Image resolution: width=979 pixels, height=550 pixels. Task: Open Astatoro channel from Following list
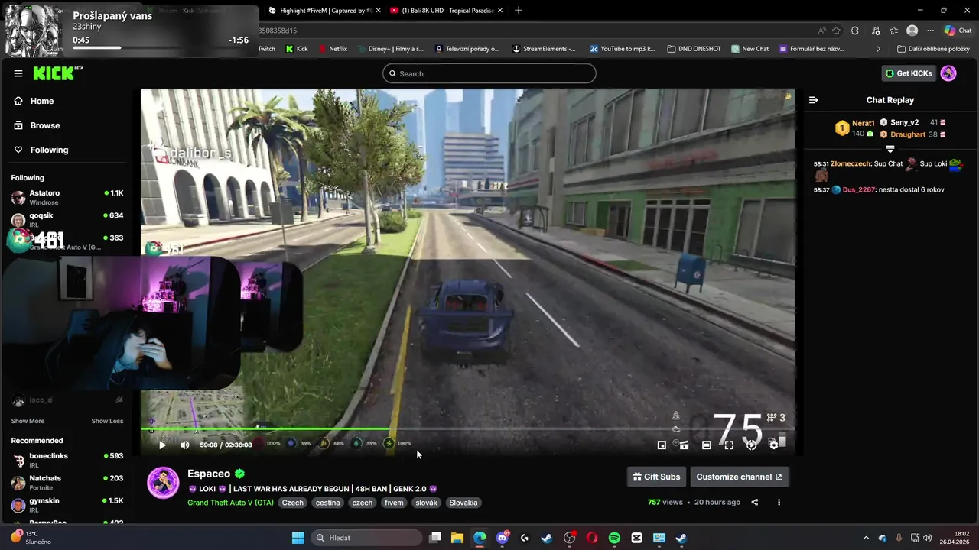[67, 197]
